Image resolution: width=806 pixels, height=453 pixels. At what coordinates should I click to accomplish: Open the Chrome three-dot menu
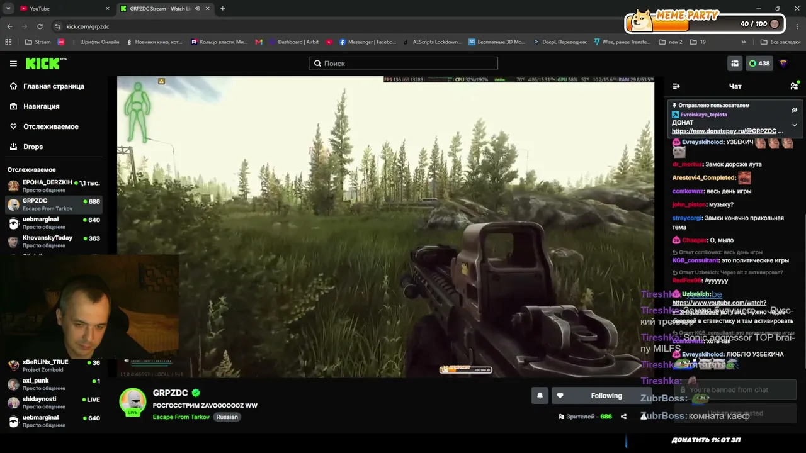pos(796,26)
